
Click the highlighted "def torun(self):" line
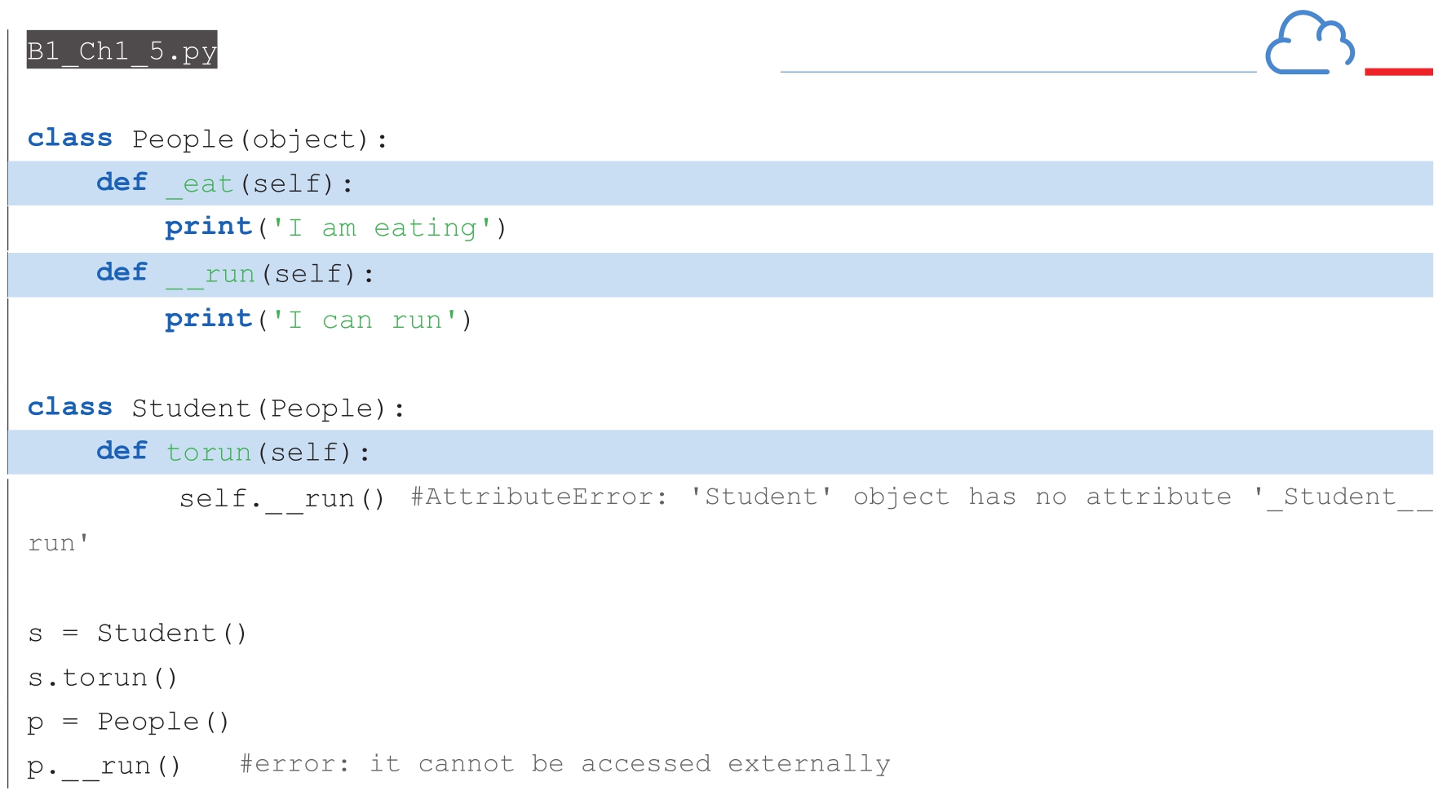click(x=232, y=453)
